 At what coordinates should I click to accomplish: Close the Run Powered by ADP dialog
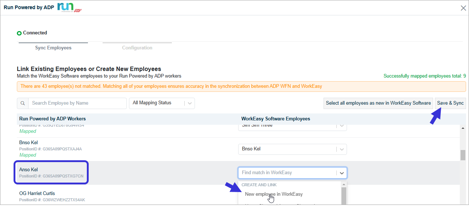463,8
